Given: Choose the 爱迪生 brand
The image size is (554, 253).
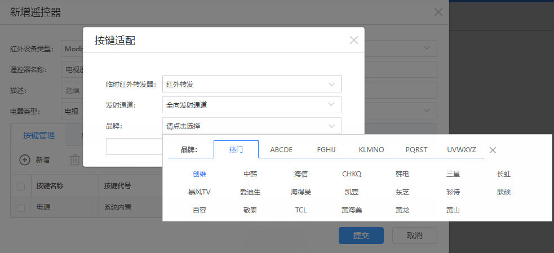Looking at the screenshot, I should 250,192.
